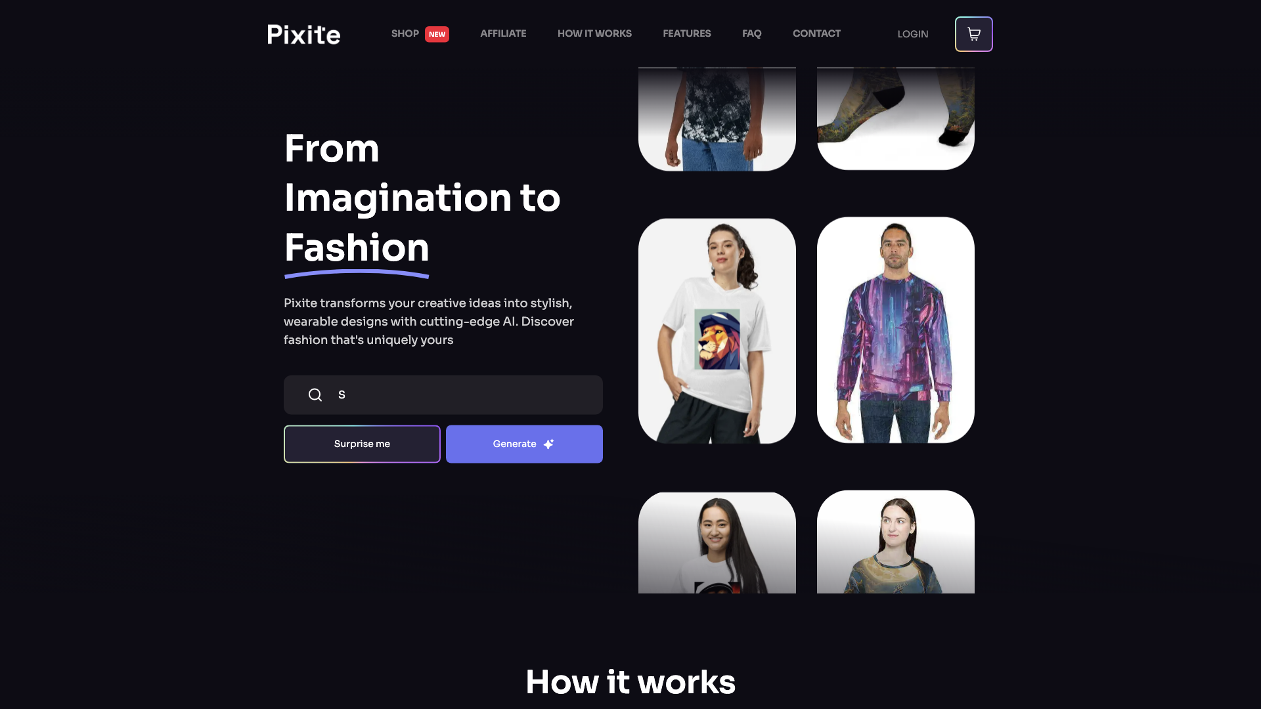Click the text input search field
The width and height of the screenshot is (1261, 709).
click(x=443, y=395)
